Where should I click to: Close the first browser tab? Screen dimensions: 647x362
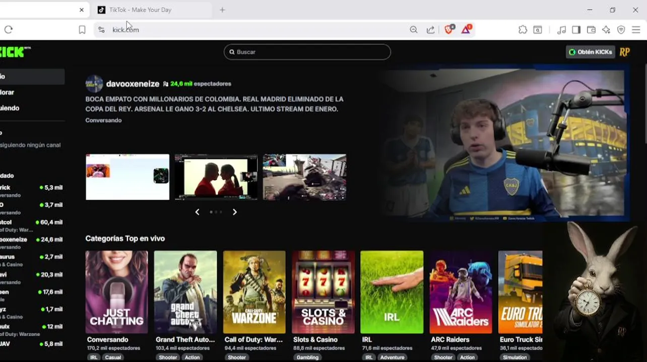pos(82,10)
